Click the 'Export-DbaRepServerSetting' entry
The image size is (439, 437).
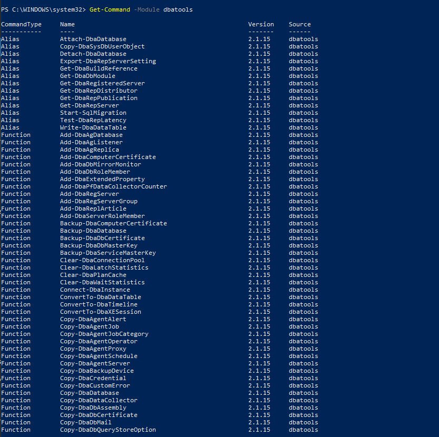coord(108,61)
